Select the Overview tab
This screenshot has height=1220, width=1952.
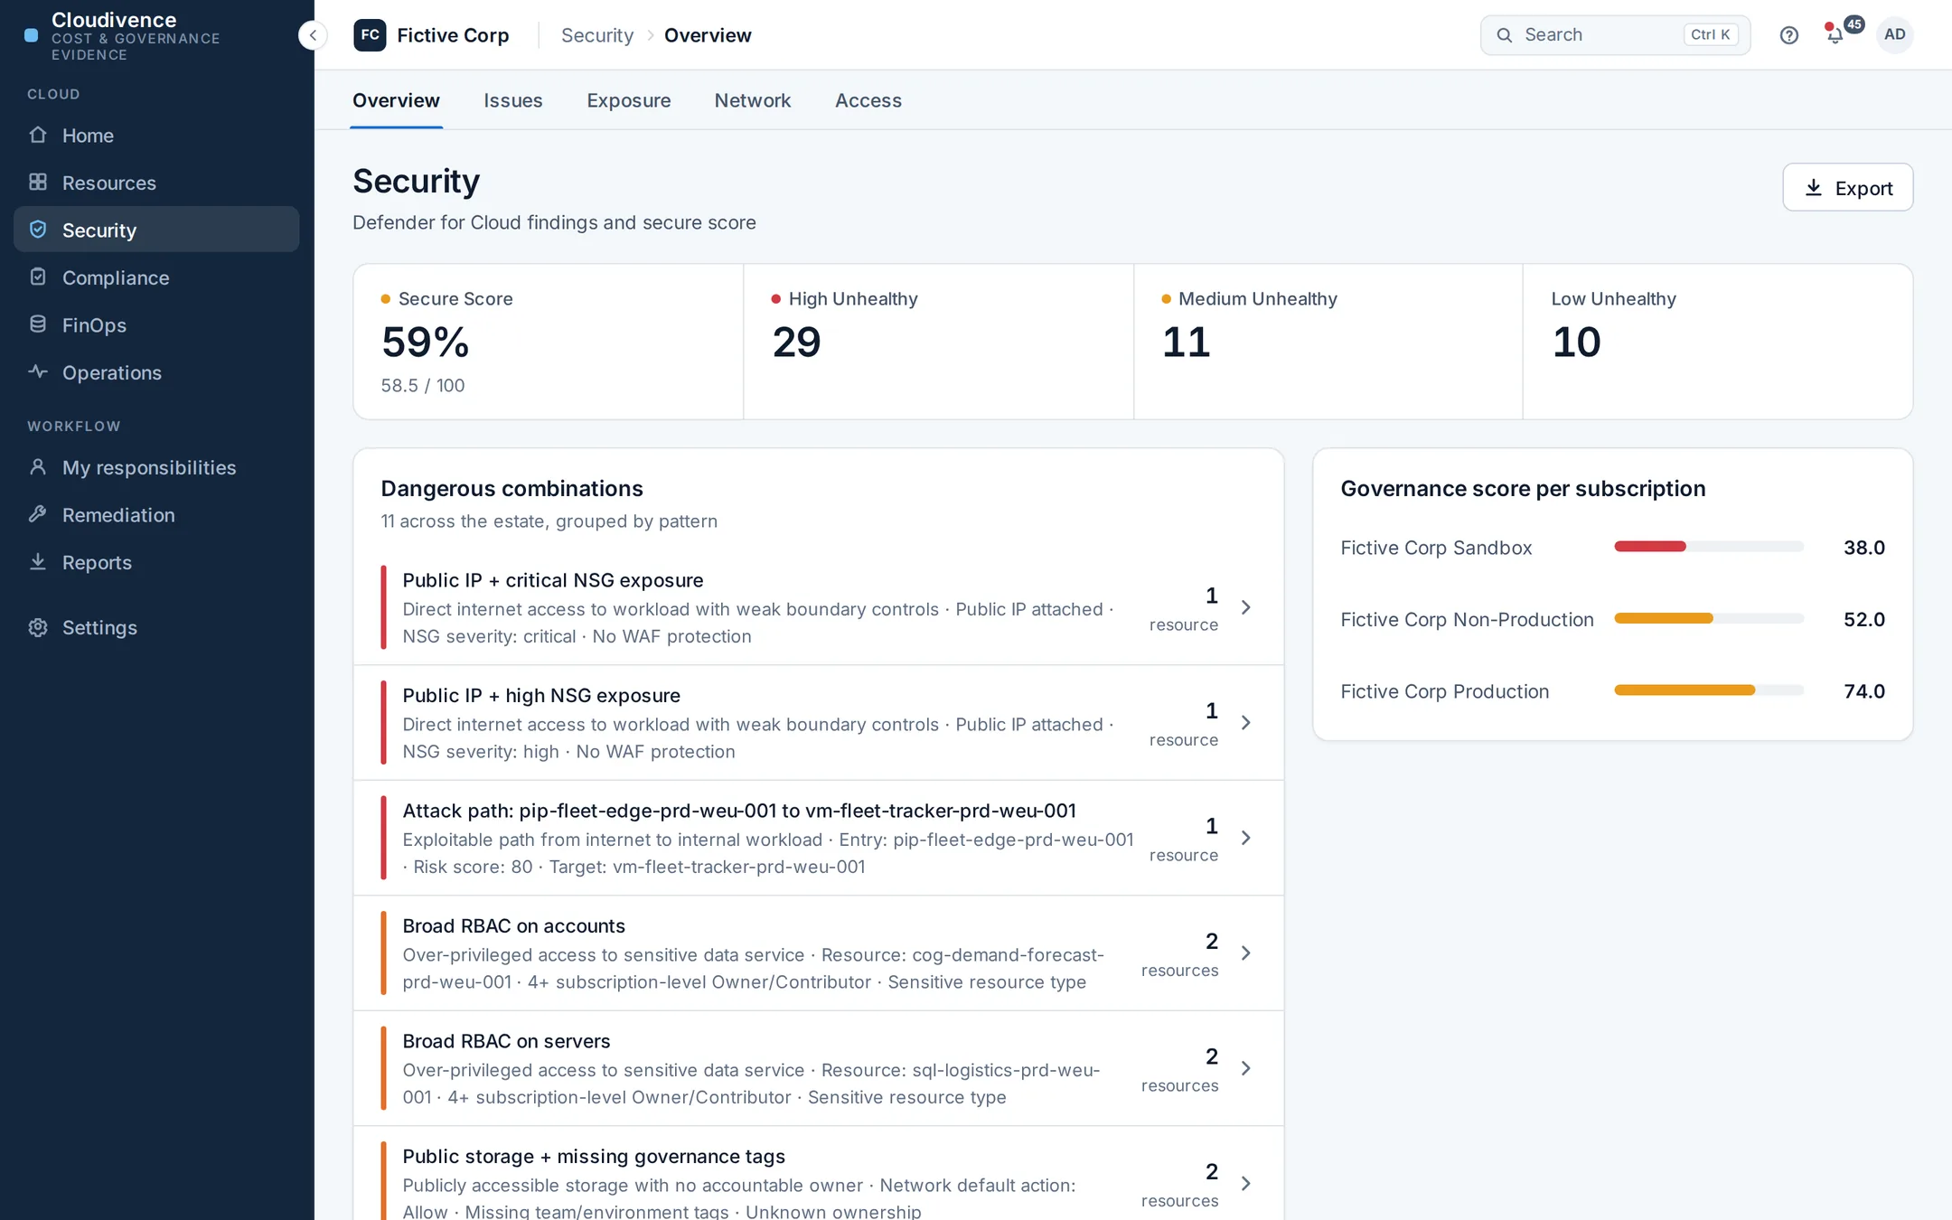tap(396, 100)
